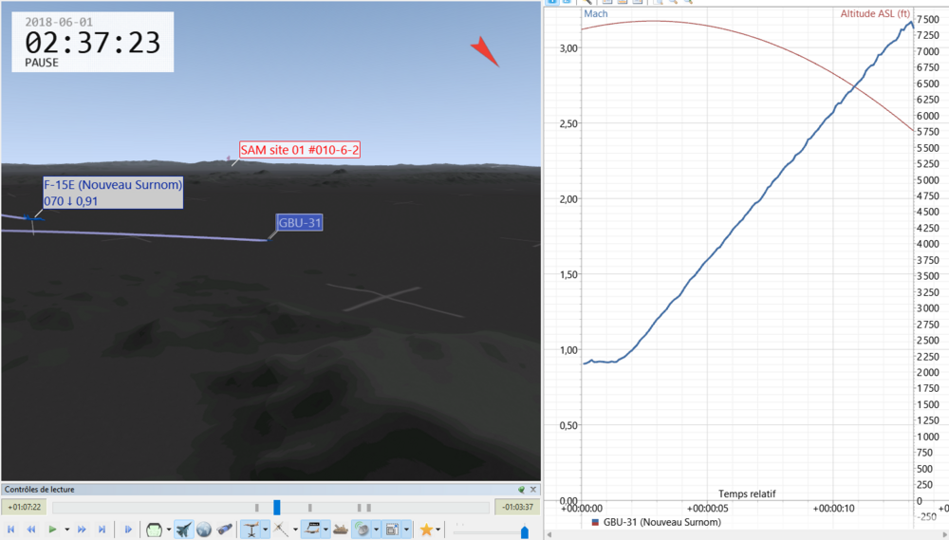Open the play speed dropdown arrow
The height and width of the screenshot is (540, 949).
pyautogui.click(x=67, y=530)
